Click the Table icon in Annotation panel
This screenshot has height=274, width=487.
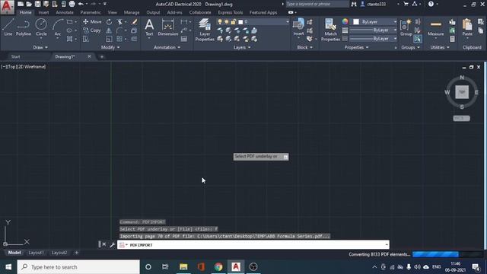point(184,39)
